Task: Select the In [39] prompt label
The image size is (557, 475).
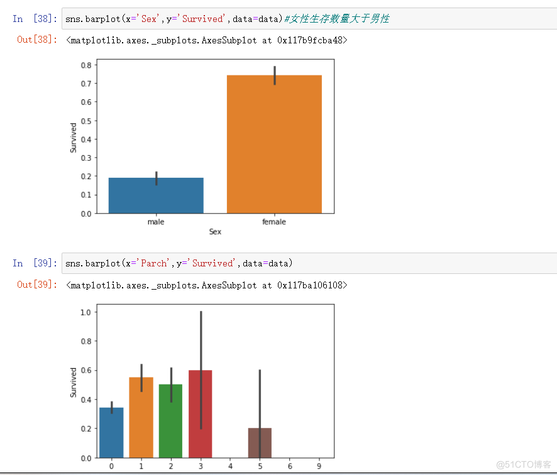Action: (x=35, y=263)
